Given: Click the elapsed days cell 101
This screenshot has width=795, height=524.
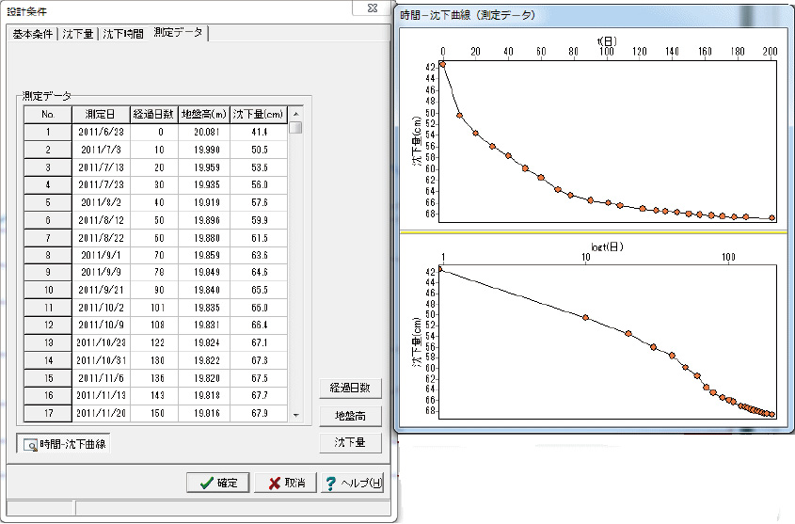Looking at the screenshot, I should point(154,308).
